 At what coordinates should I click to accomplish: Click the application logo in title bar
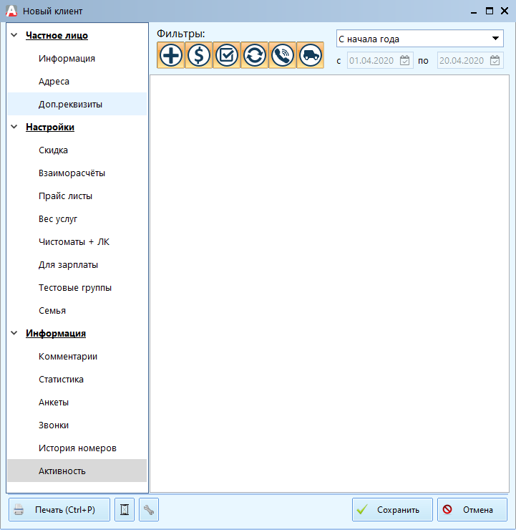pos(11,11)
